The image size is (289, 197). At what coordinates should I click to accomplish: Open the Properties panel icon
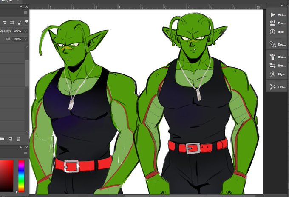tap(272, 23)
